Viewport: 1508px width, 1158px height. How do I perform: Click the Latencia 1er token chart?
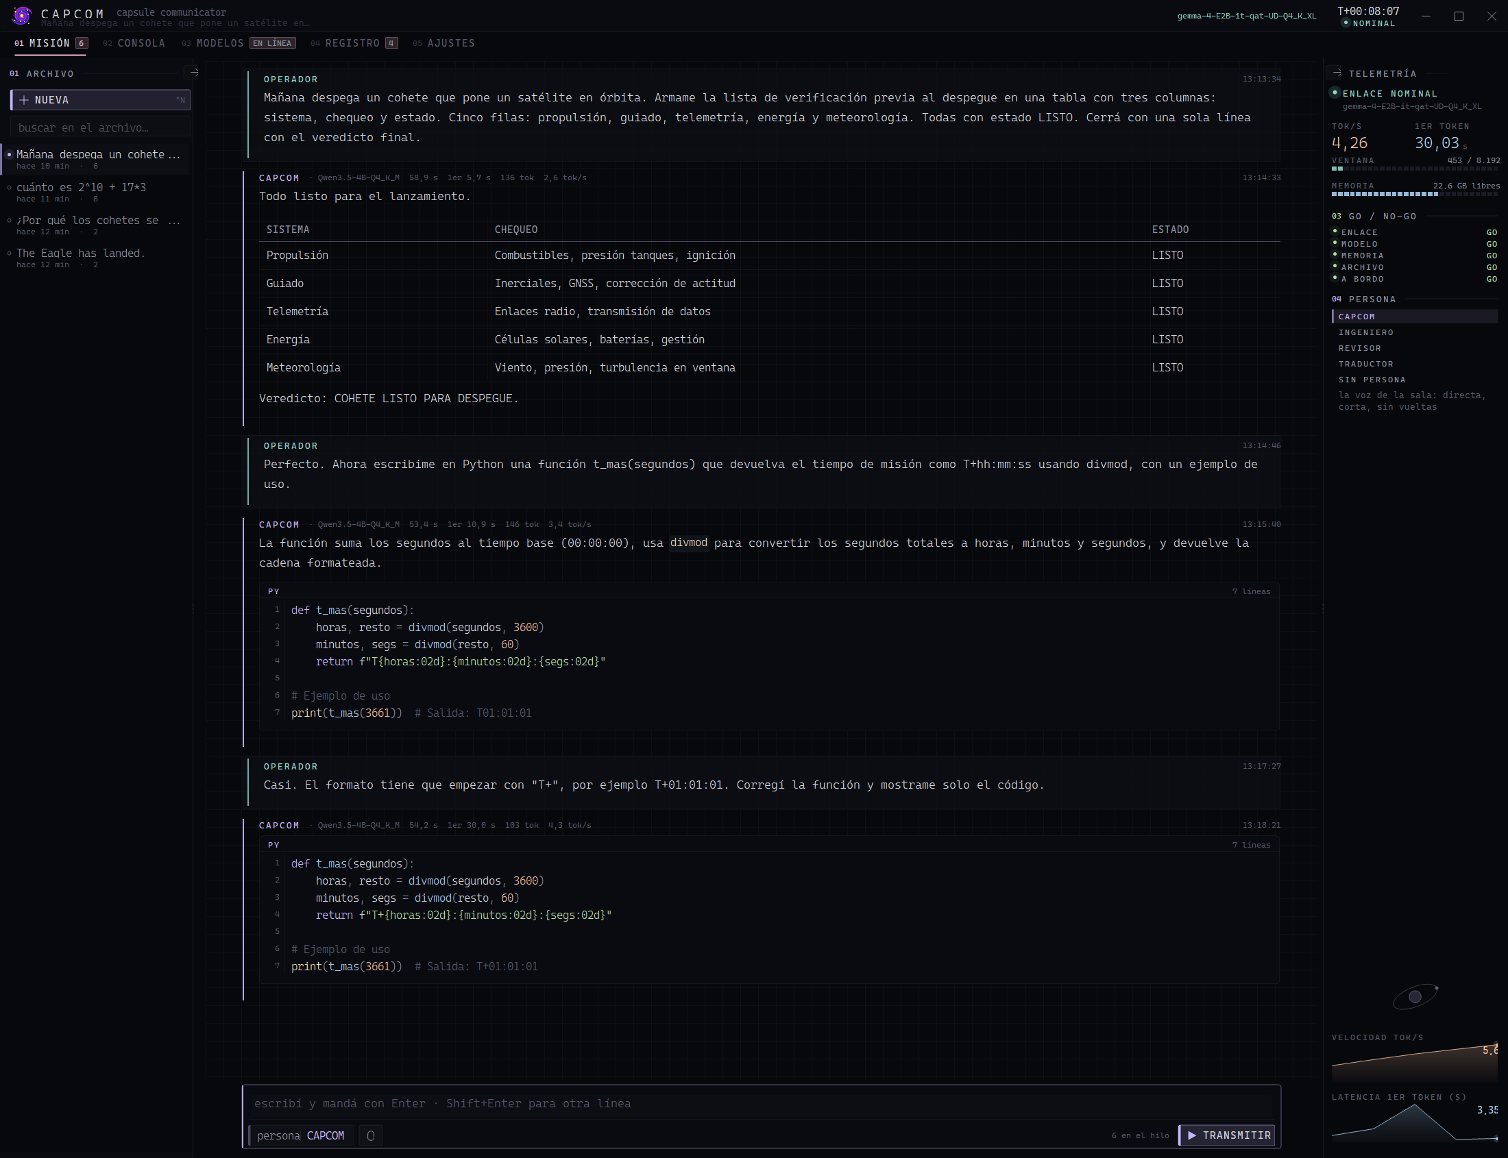pos(1415,1122)
